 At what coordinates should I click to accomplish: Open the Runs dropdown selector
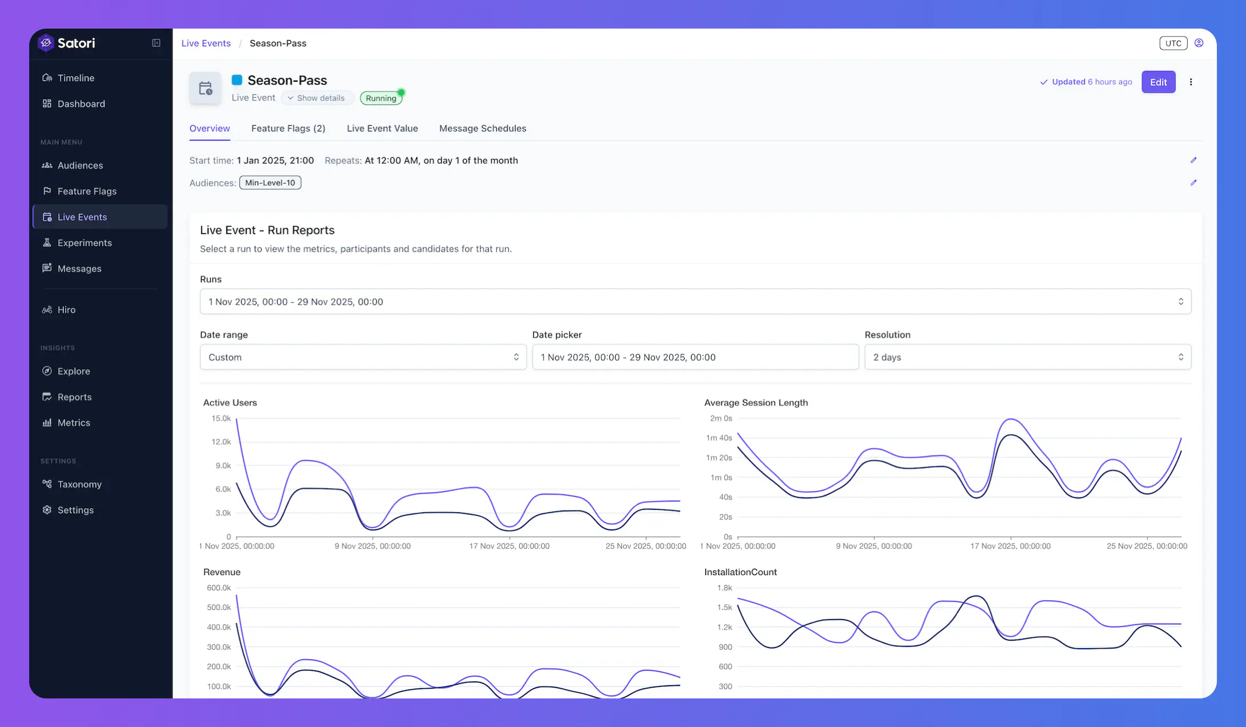pyautogui.click(x=695, y=301)
